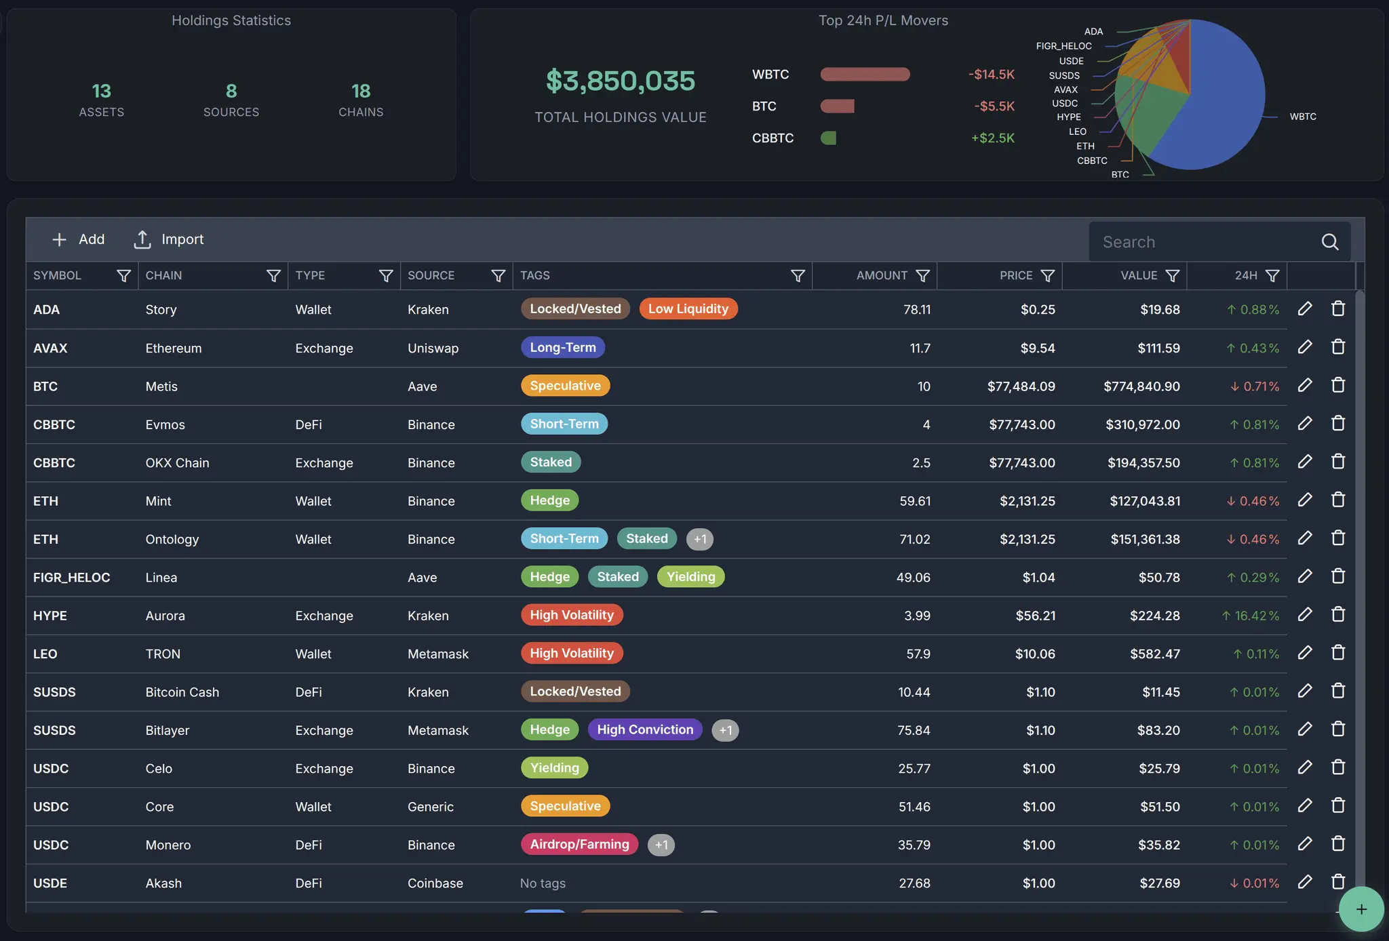Click the Low Liquidity tag on ADA
The image size is (1389, 941).
pyautogui.click(x=688, y=309)
